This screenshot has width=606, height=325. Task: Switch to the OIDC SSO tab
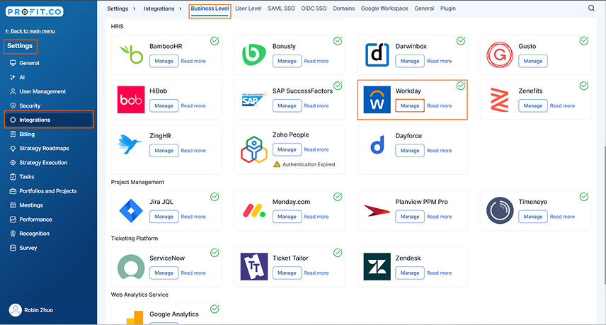point(314,8)
